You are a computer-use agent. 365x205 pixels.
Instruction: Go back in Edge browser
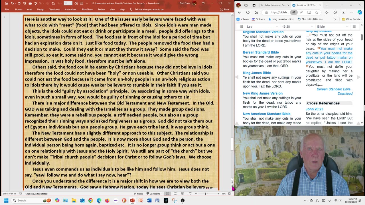click(x=240, y=12)
